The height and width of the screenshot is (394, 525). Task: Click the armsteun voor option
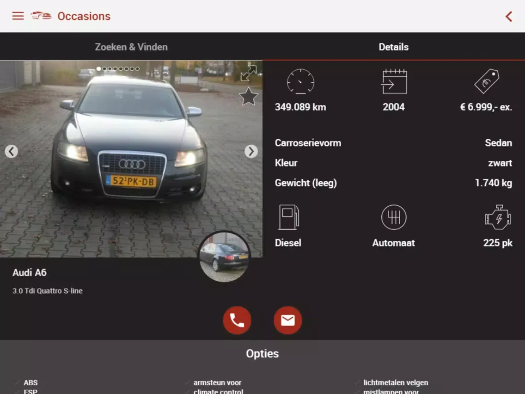pos(217,382)
